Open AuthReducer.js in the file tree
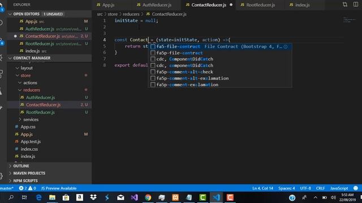This screenshot has width=362, height=203. click(x=40, y=98)
